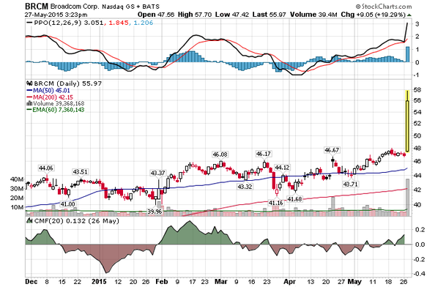Click the 58 label on price axis
Viewport: 435px width, 287px height.
[x=418, y=90]
